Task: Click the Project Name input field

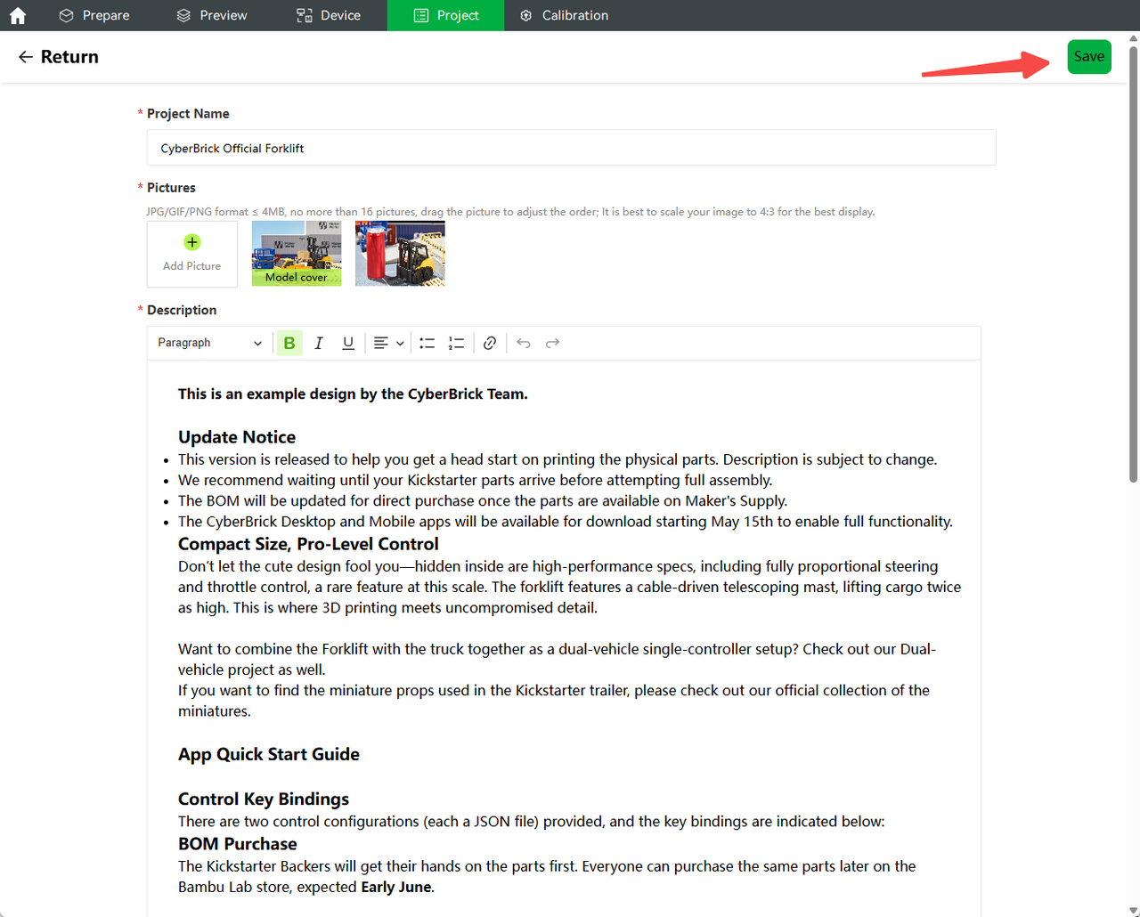Action: 571,148
